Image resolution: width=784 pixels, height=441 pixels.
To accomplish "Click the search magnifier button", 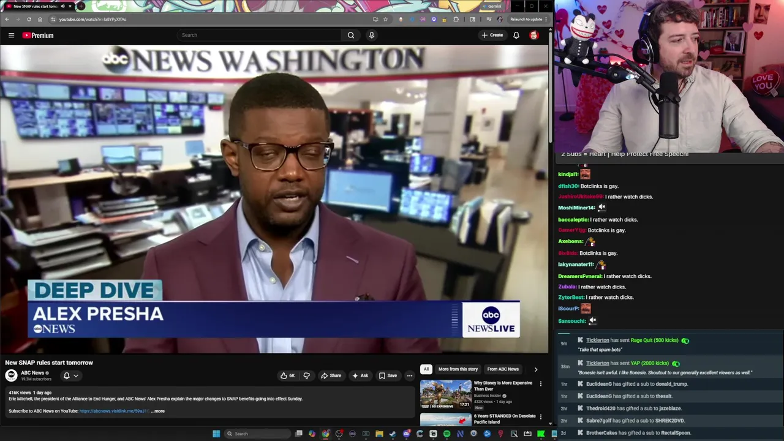I will (x=351, y=35).
